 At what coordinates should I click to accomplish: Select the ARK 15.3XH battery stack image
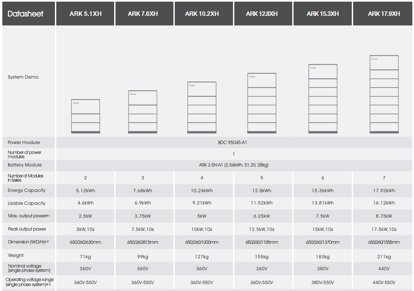coord(323,99)
